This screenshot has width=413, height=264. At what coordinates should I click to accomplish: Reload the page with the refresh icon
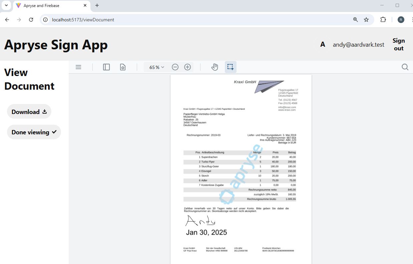[31, 20]
